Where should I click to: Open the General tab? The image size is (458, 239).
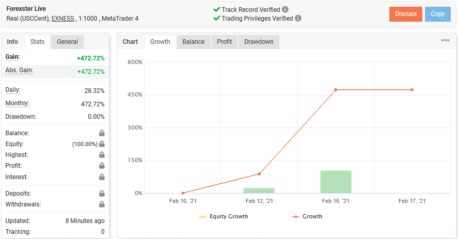(68, 42)
